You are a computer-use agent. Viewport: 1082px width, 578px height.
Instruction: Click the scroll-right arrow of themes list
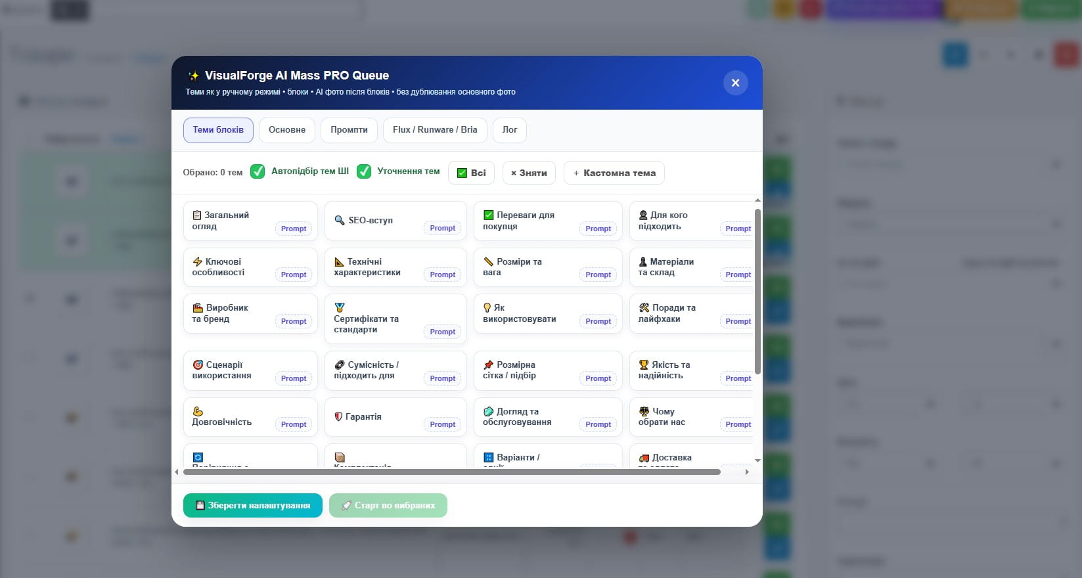[x=747, y=472]
